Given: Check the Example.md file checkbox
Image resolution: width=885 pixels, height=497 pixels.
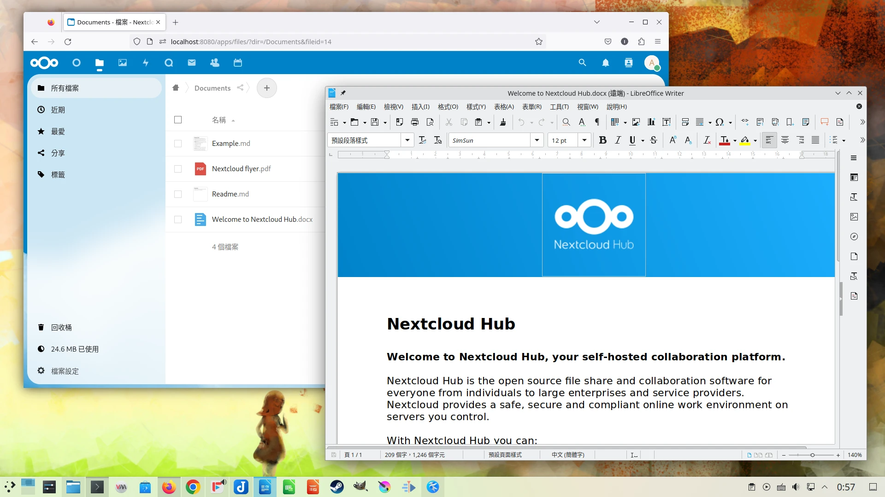Looking at the screenshot, I should (178, 144).
